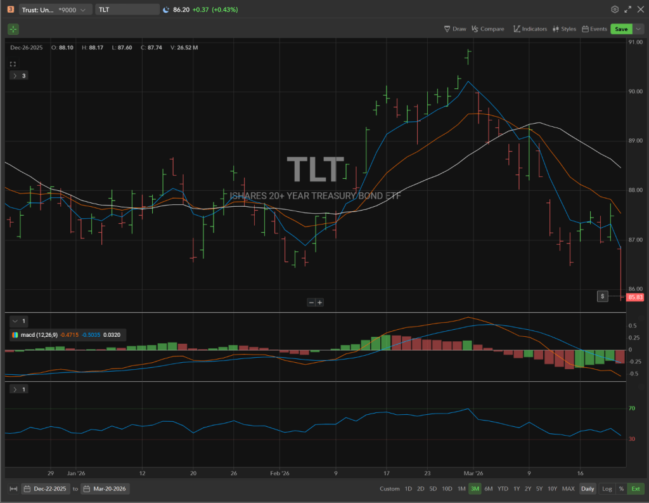Screen dimensions: 649x503
Task: Select the 6M time range
Action: tap(488, 488)
